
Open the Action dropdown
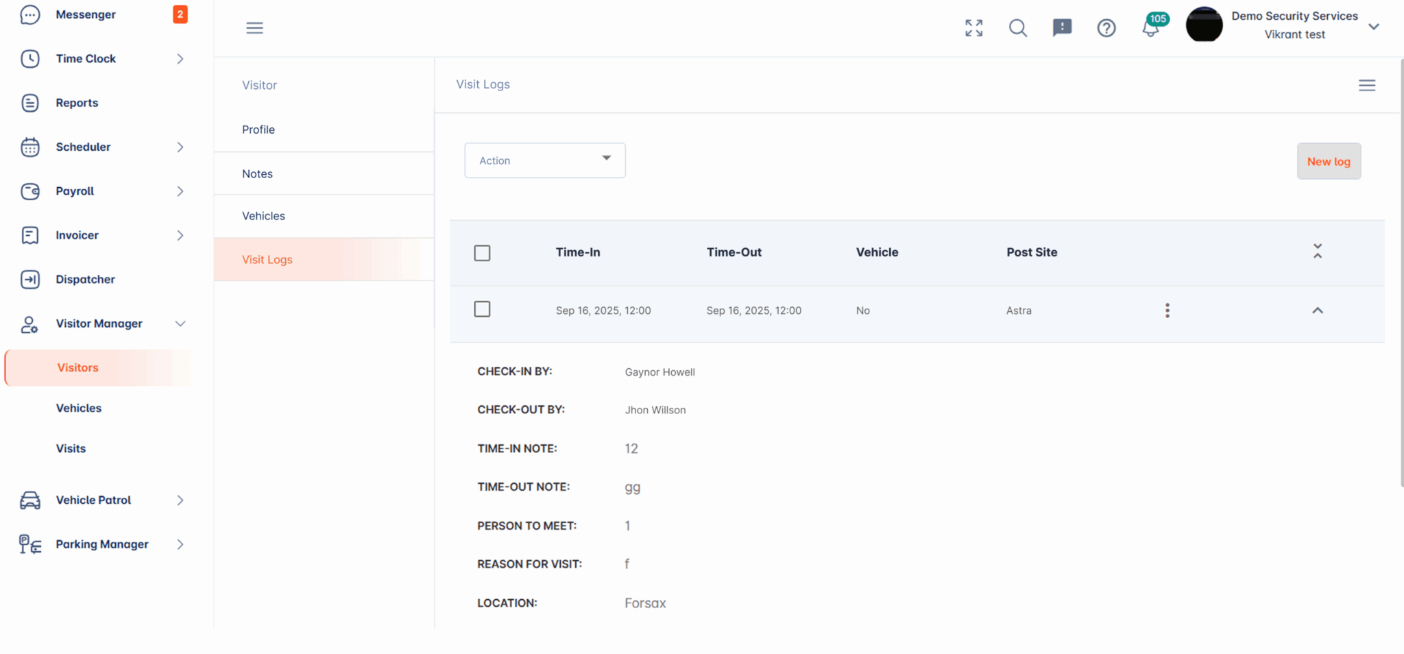point(544,160)
